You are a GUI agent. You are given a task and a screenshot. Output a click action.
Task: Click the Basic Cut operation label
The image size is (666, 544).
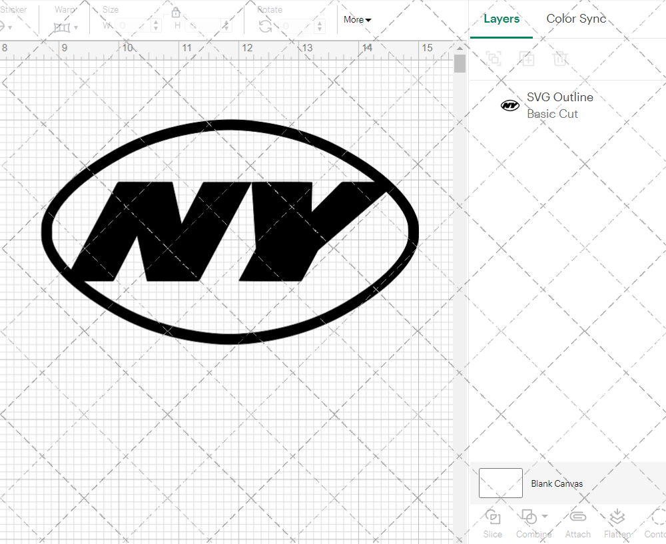[x=552, y=114]
